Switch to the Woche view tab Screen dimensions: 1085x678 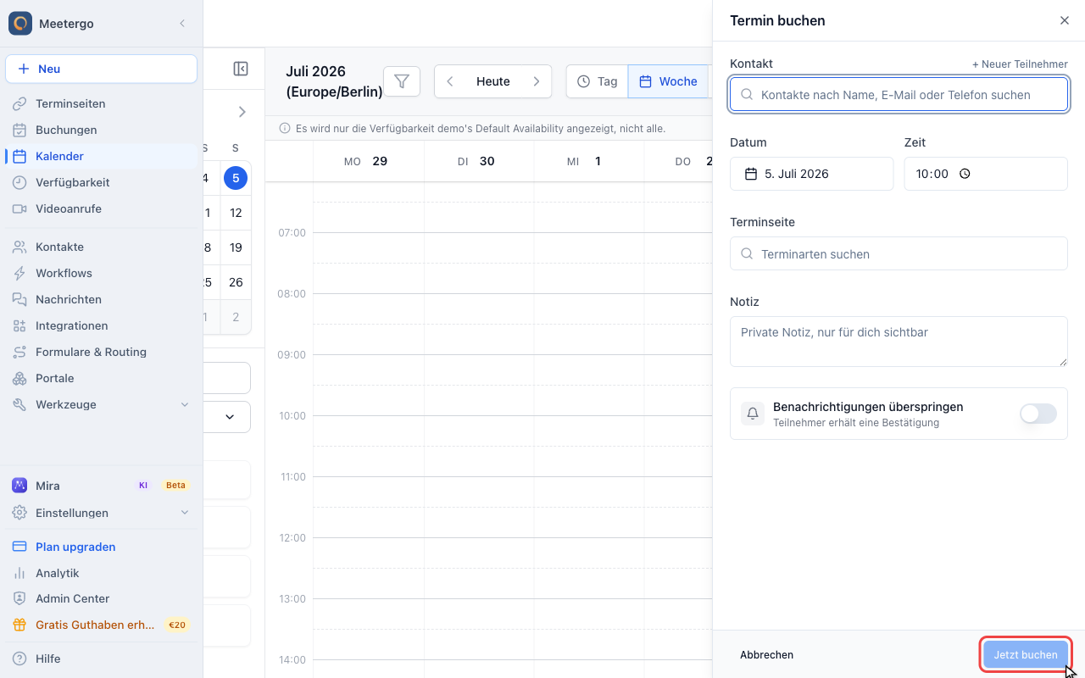click(668, 81)
